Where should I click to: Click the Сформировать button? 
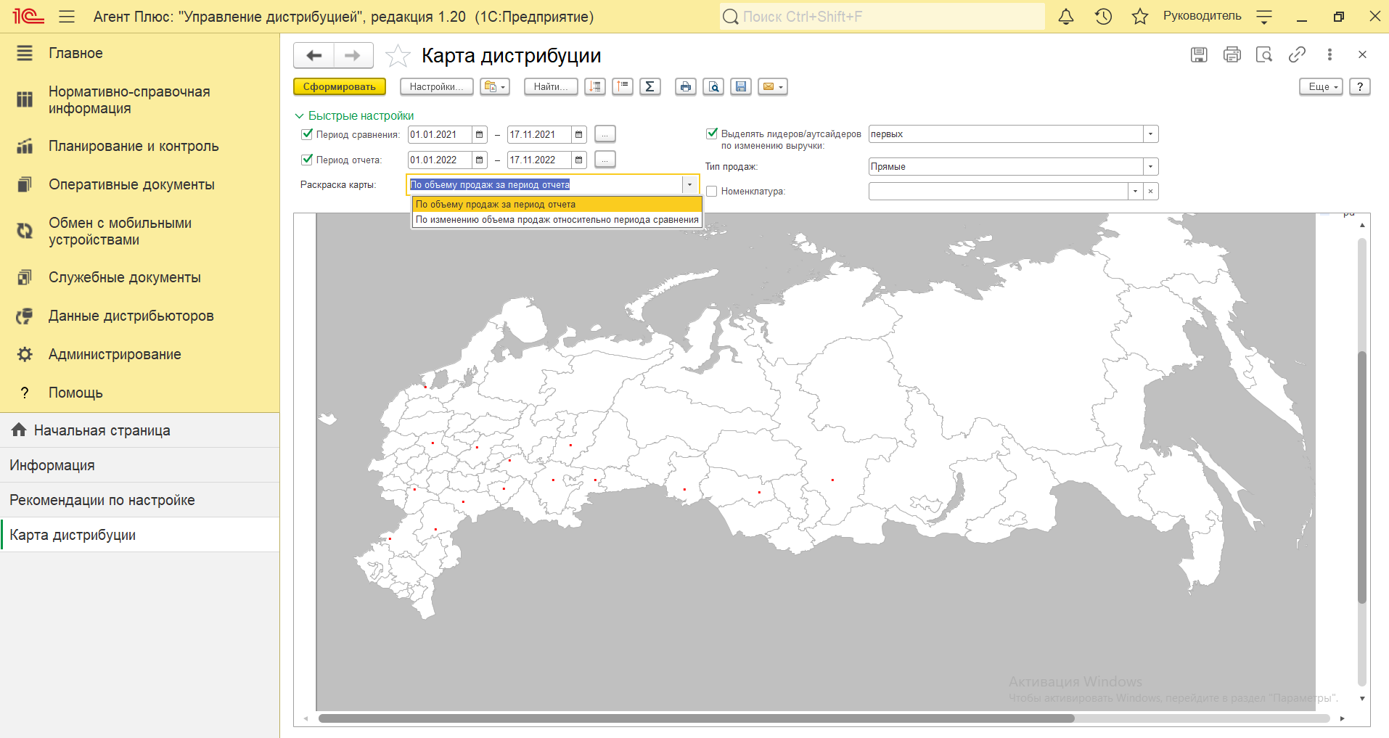339,86
